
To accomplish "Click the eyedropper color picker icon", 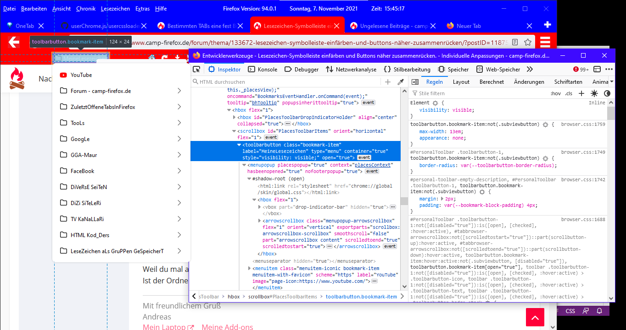I will (x=400, y=82).
